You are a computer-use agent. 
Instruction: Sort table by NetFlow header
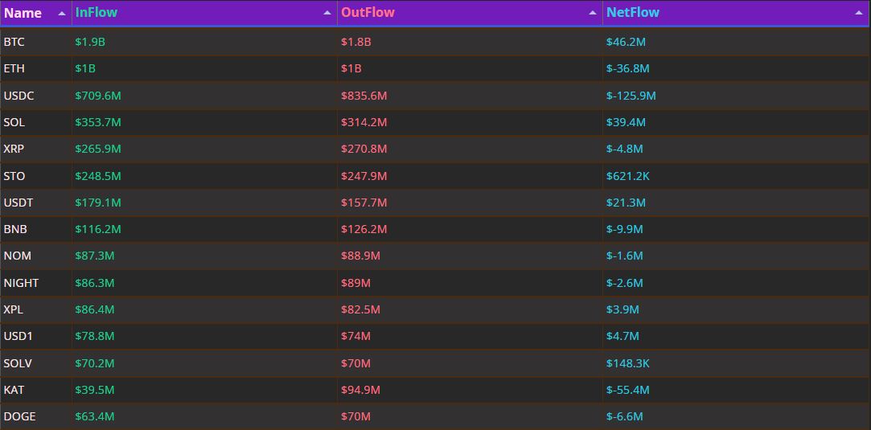click(x=633, y=13)
